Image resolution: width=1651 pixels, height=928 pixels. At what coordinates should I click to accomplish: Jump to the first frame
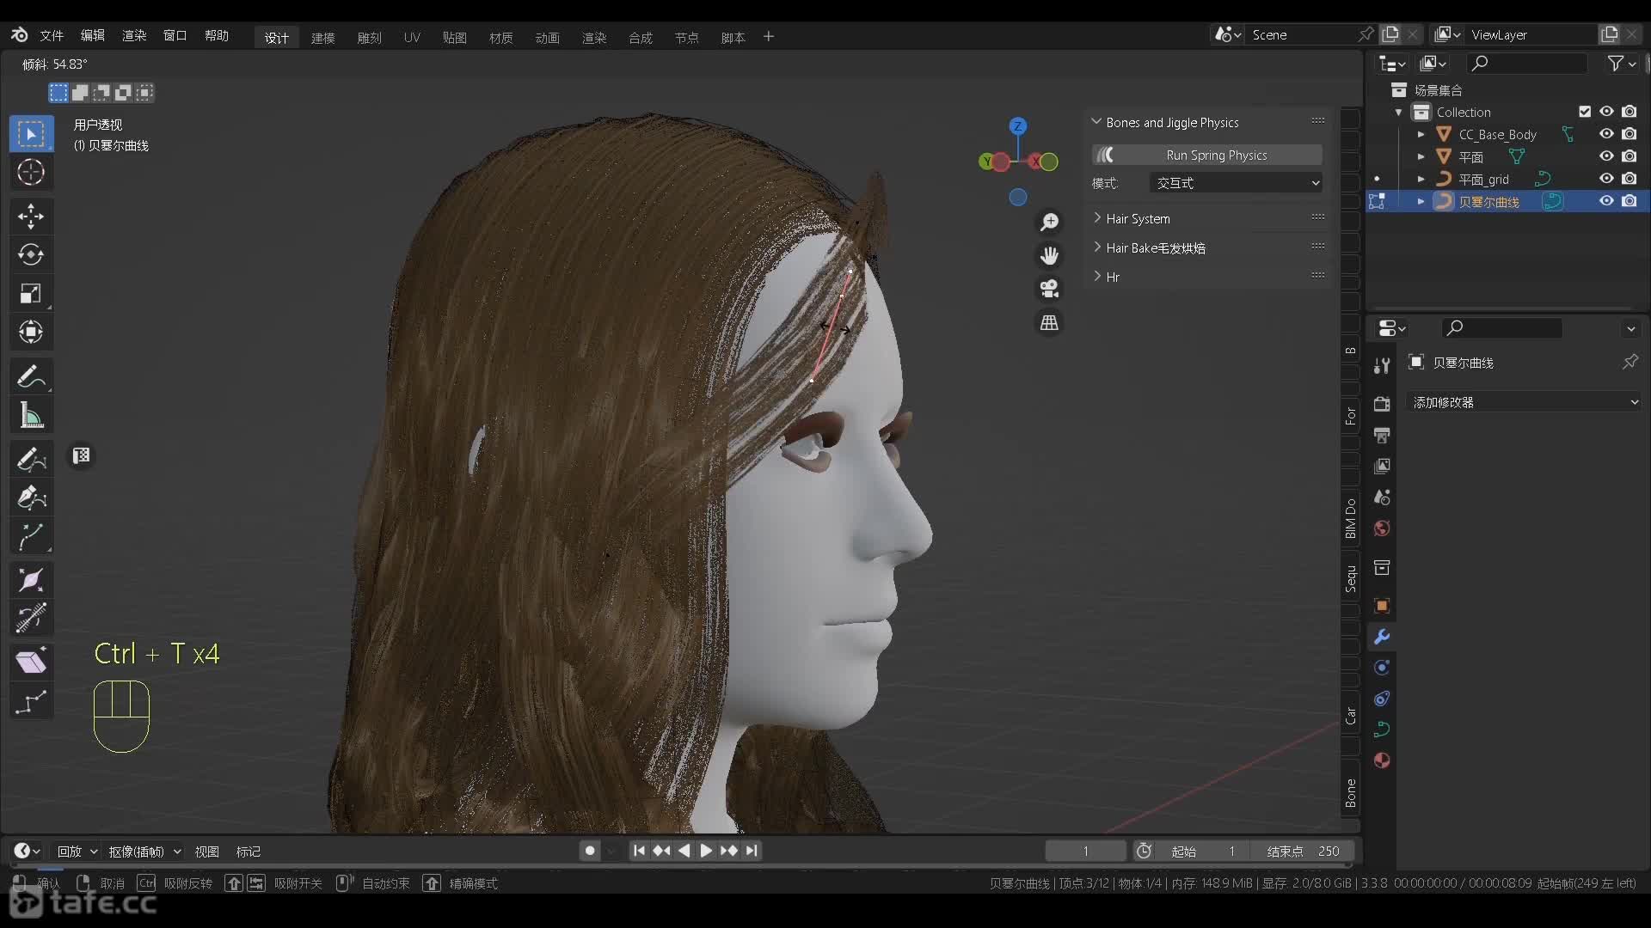[639, 851]
